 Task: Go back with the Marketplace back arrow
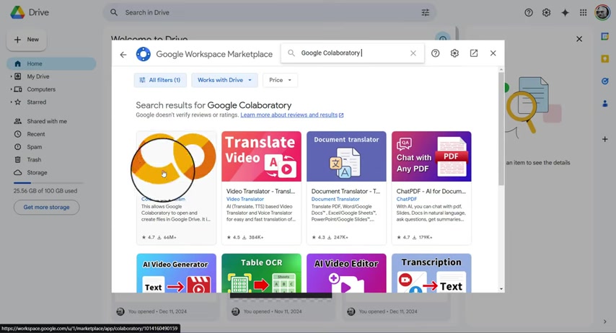[x=123, y=54]
